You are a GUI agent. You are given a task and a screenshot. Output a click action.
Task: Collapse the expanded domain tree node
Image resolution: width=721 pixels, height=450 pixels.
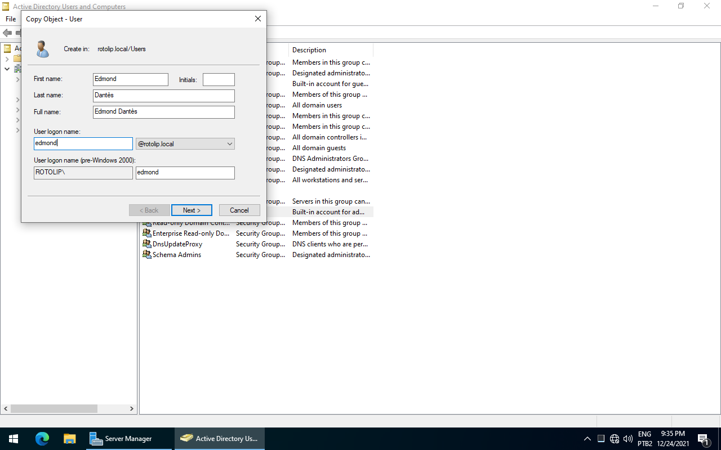click(x=7, y=69)
